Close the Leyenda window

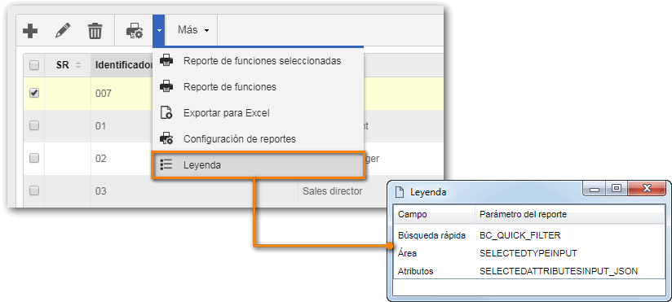pyautogui.click(x=648, y=188)
